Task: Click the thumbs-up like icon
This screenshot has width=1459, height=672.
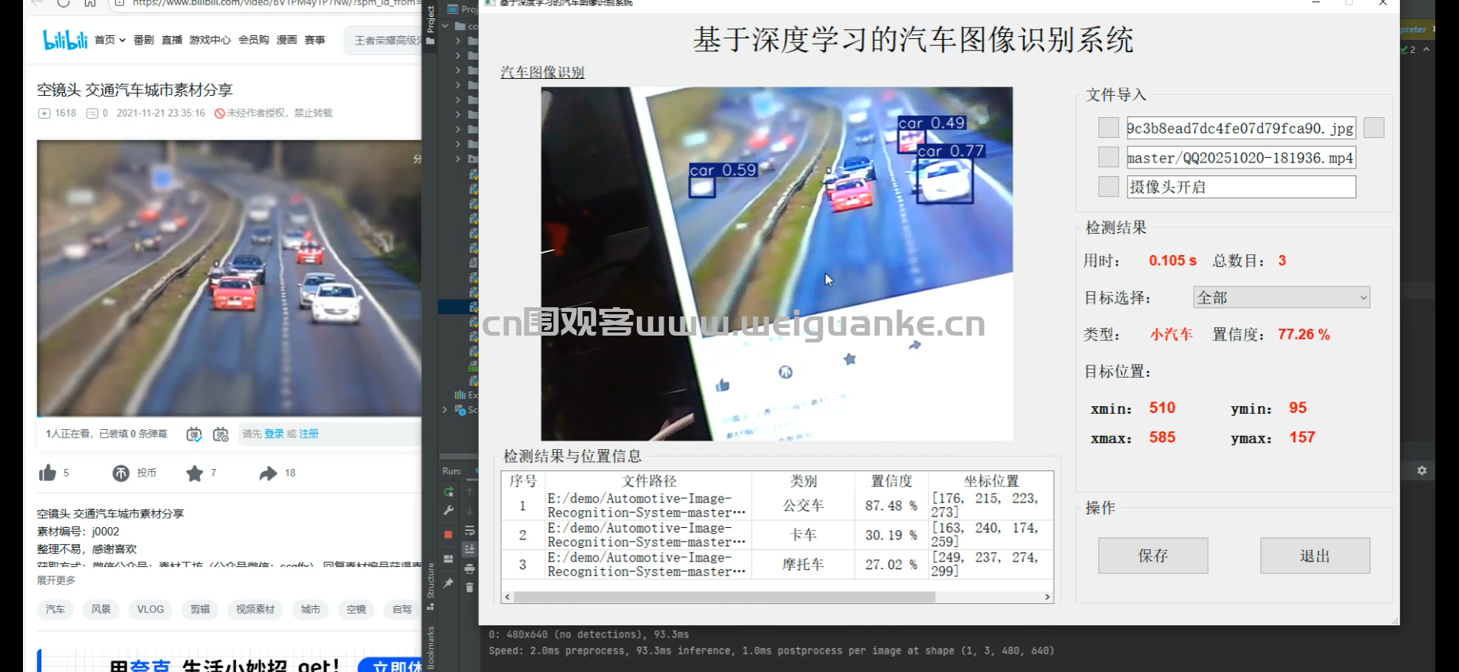Action: pyautogui.click(x=48, y=473)
